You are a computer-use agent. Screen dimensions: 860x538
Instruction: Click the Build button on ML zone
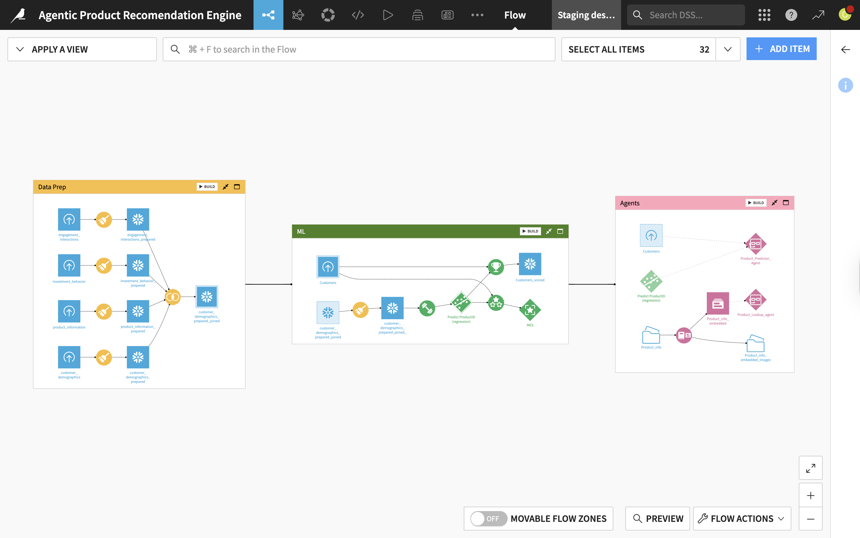pyautogui.click(x=530, y=231)
